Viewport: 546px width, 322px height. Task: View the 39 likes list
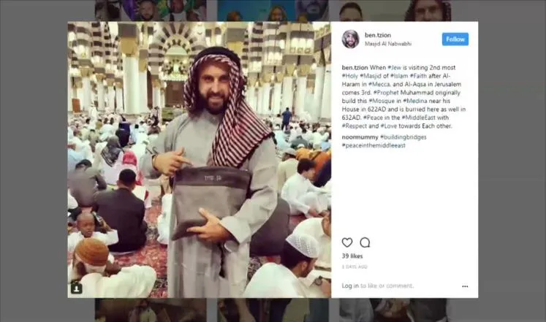point(352,256)
